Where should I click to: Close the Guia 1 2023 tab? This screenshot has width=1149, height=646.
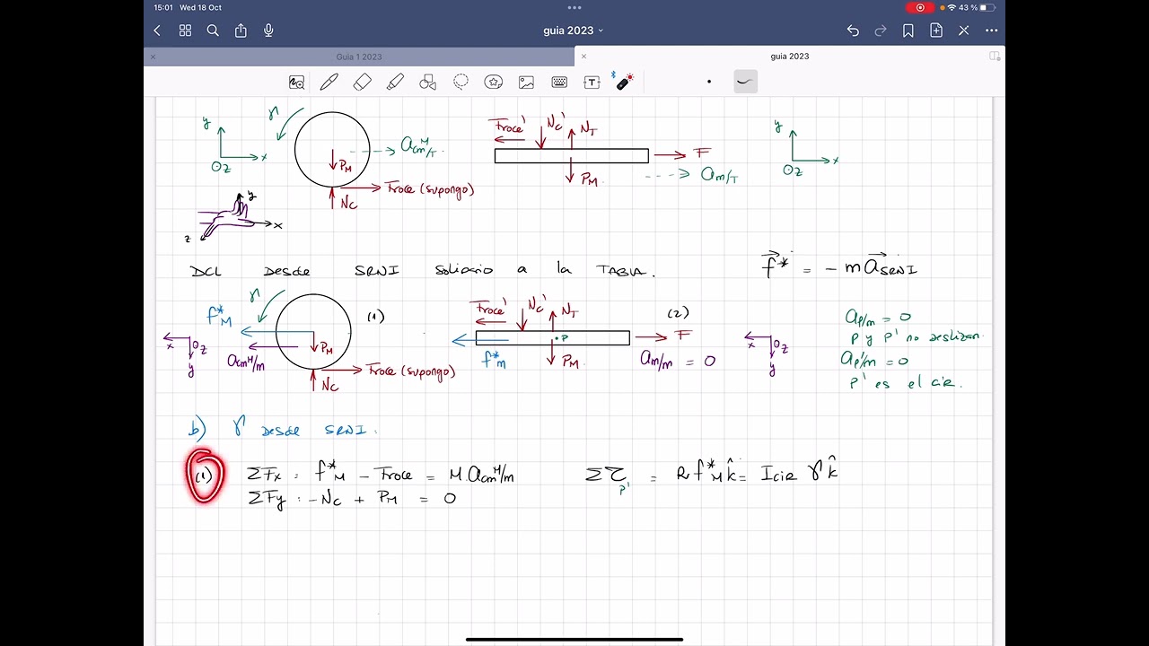[x=153, y=57]
